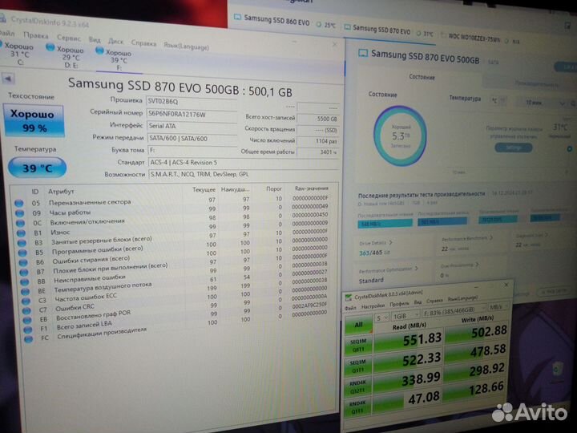The image size is (577, 433).
Task: Run the SEQ1M Q1T1 test button
Action: (x=357, y=366)
